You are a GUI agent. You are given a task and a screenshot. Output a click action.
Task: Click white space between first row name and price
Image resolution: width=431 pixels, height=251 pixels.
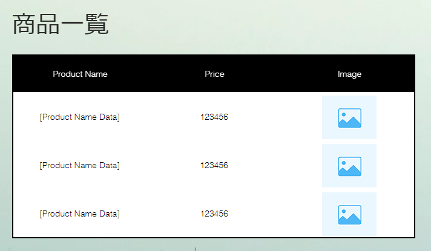(160, 117)
